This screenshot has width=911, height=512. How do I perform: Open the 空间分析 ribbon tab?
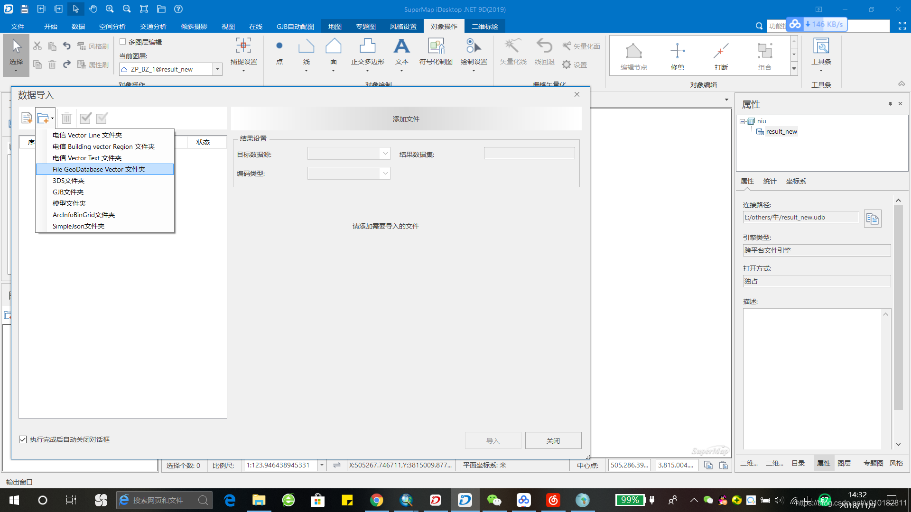[112, 27]
